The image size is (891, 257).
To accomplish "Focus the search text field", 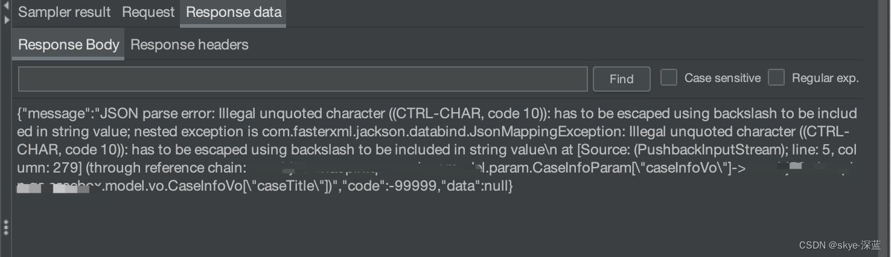I will pos(302,79).
